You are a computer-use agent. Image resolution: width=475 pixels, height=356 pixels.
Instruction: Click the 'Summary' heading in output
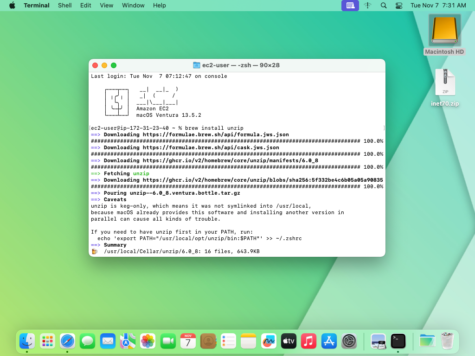pyautogui.click(x=115, y=245)
